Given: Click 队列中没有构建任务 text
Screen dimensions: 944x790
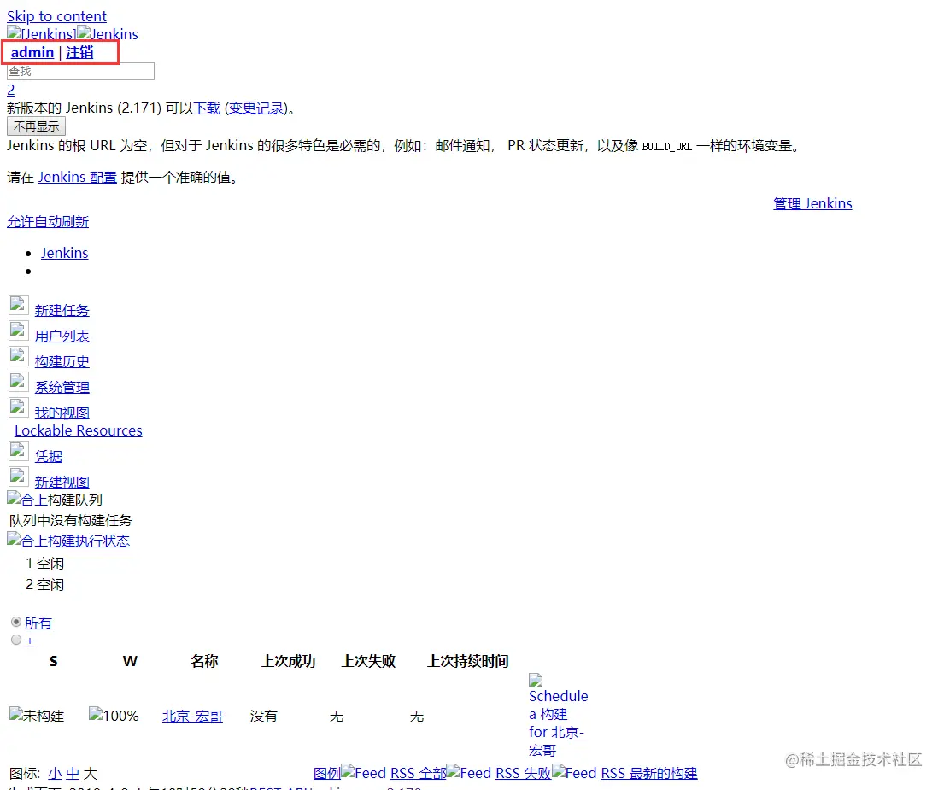Looking at the screenshot, I should pos(70,520).
